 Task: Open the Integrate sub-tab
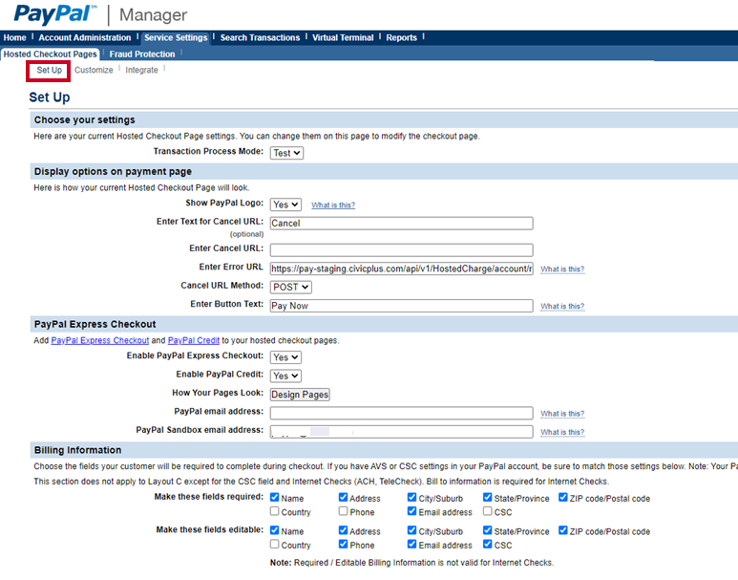tap(141, 70)
